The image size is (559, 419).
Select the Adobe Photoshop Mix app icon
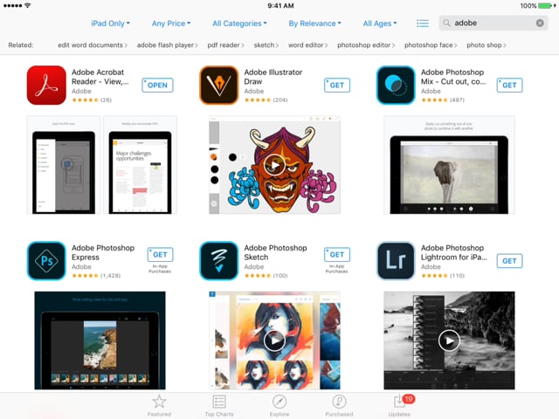pyautogui.click(x=396, y=85)
